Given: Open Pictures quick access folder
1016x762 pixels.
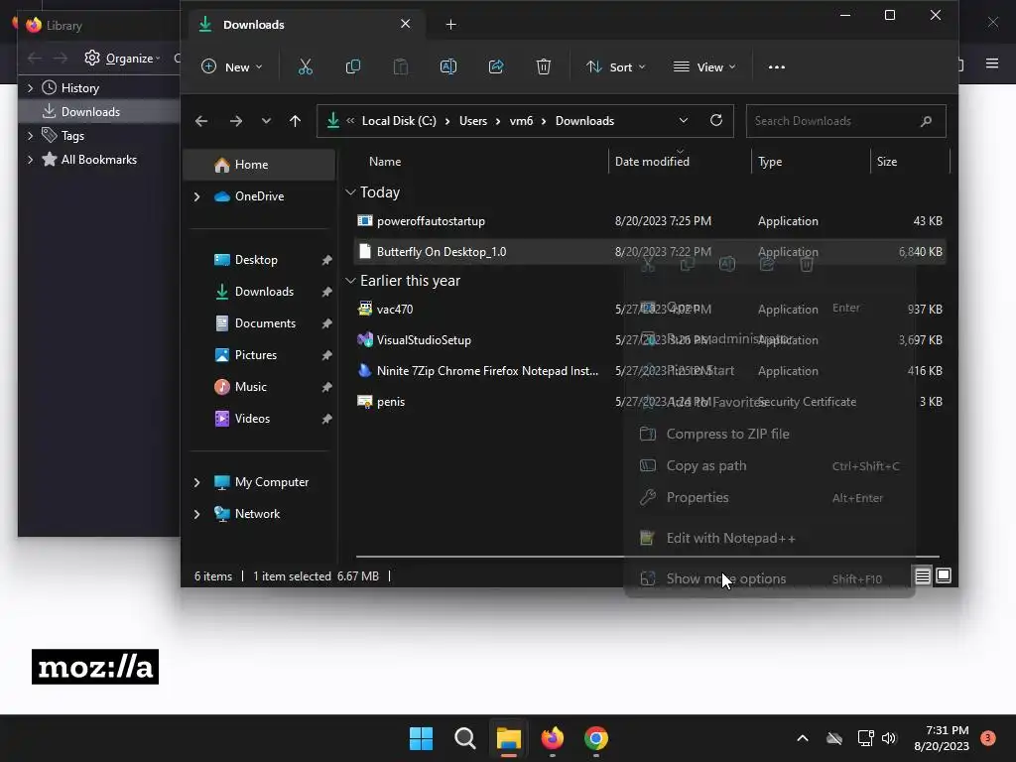Looking at the screenshot, I should pos(255,355).
